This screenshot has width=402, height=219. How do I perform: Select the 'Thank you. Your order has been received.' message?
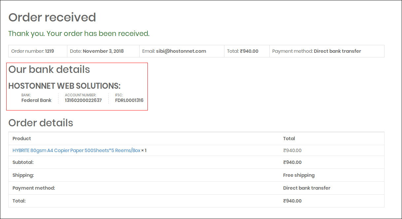[x=79, y=34]
